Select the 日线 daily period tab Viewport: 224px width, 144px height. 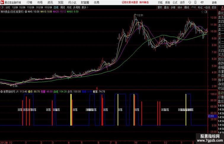56,7
